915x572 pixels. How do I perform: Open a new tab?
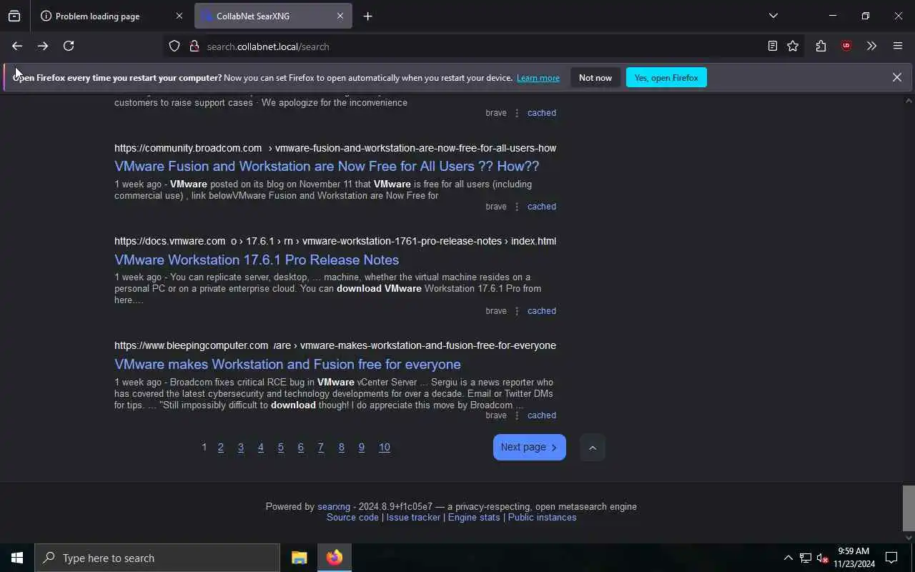(367, 16)
